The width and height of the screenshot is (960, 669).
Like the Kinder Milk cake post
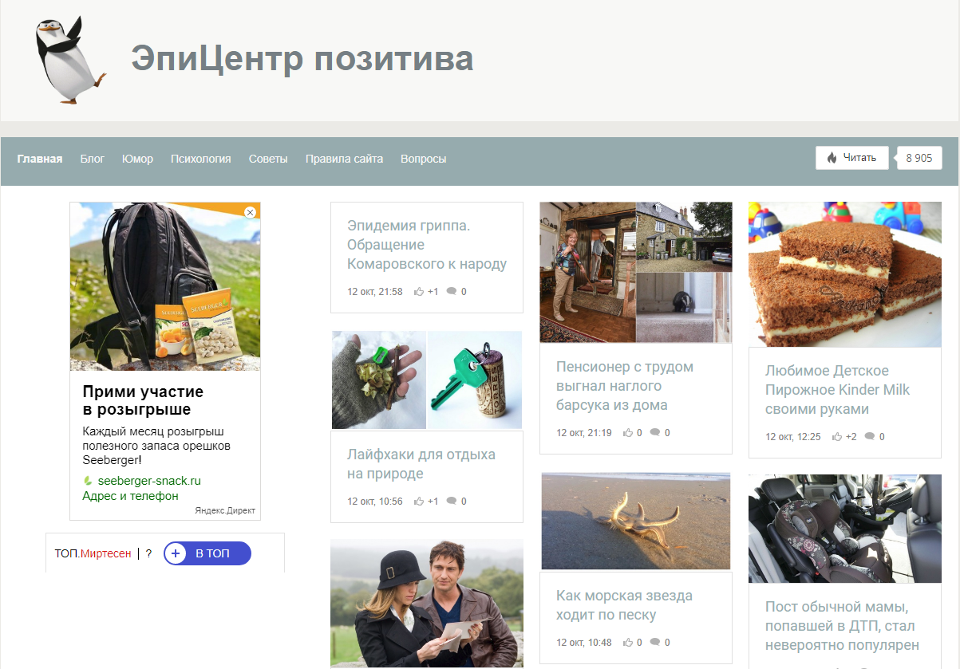point(837,437)
